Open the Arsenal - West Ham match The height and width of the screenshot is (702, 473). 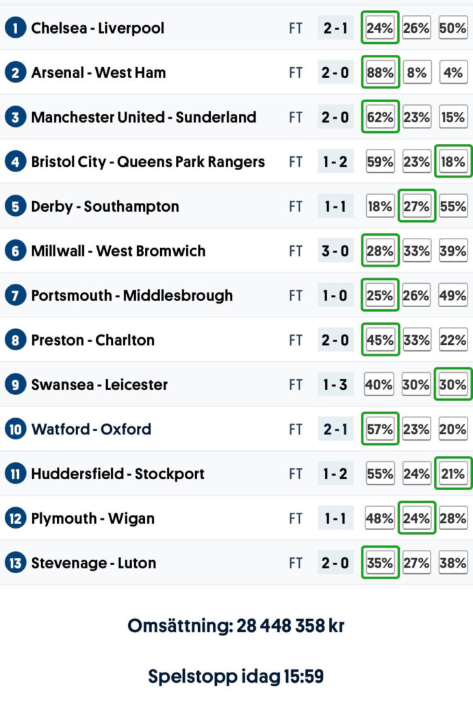(99, 73)
